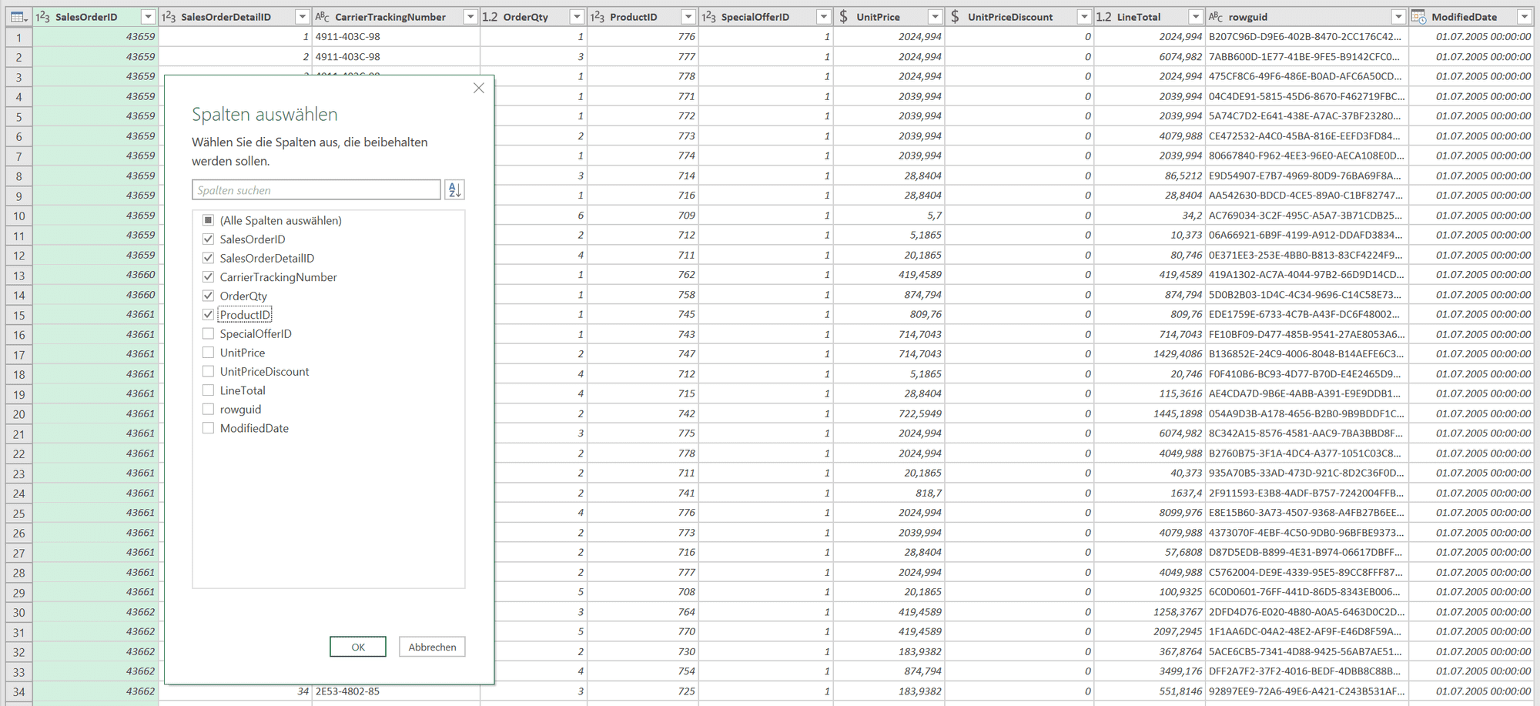This screenshot has width=1540, height=706.
Task: Click the rowguid cell starting B207C96D
Action: (1307, 37)
